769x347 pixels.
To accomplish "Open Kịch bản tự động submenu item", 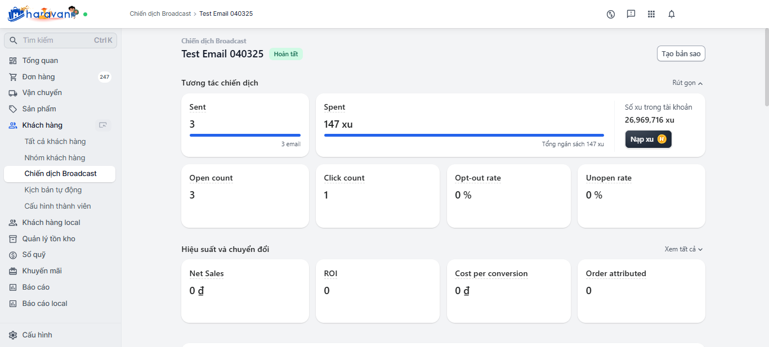I will [x=53, y=190].
